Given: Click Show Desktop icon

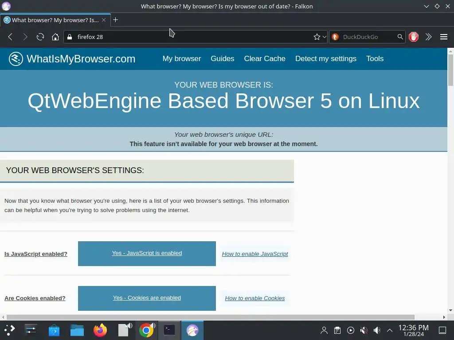Looking at the screenshot, I should click(442, 330).
